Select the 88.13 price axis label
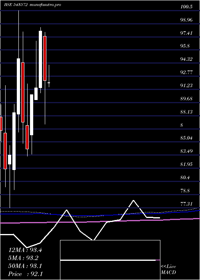This screenshot has height=280, width=200. coord(186,112)
